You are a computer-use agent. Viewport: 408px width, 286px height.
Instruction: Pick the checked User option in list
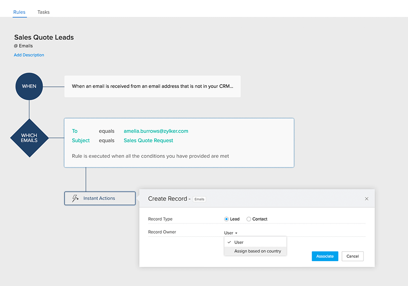point(239,242)
